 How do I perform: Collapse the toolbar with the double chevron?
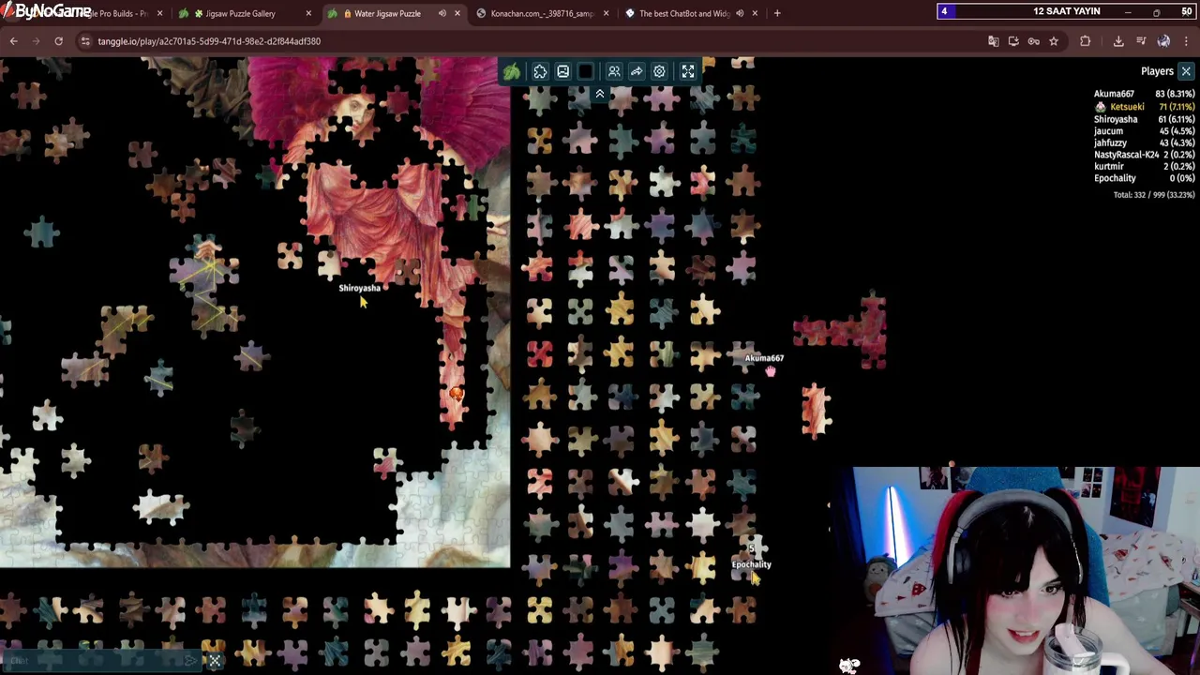tap(600, 94)
